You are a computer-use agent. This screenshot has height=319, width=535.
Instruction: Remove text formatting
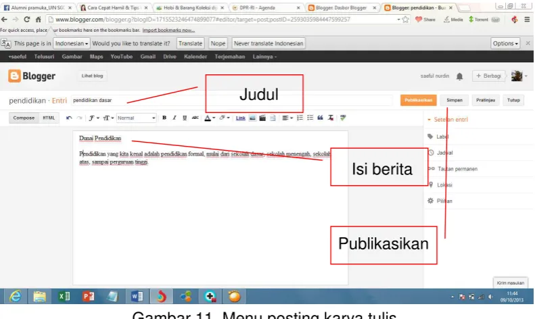[x=331, y=118]
